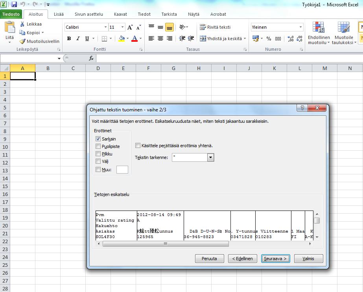
Task: Expand the Ehdollinen muotoilu menu
Action: click(319, 33)
